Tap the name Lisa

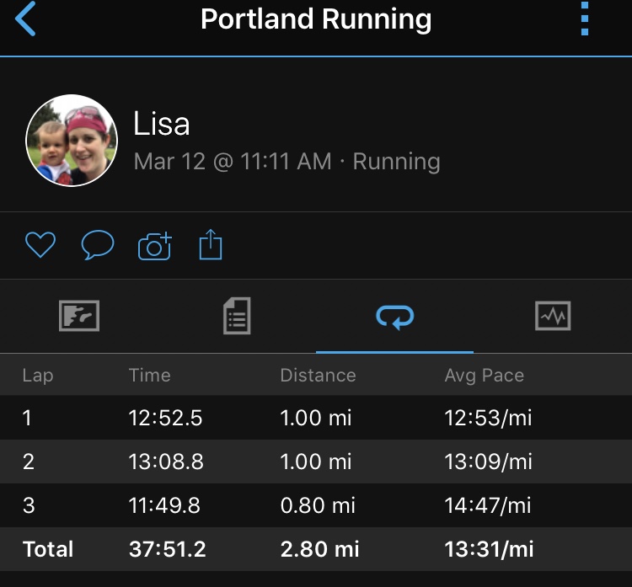click(161, 123)
